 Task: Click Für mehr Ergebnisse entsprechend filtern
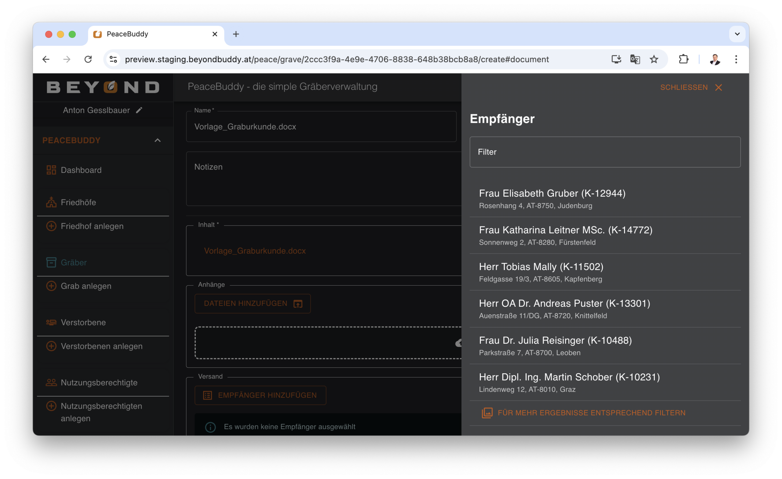click(591, 413)
